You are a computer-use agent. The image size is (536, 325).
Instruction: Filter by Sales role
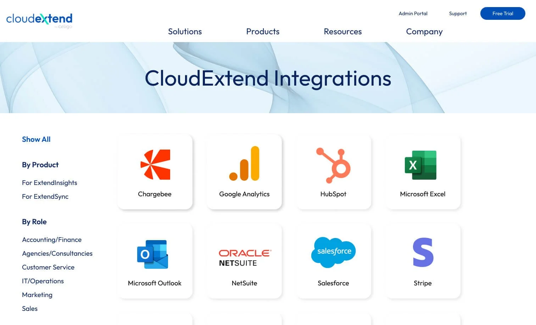click(30, 309)
